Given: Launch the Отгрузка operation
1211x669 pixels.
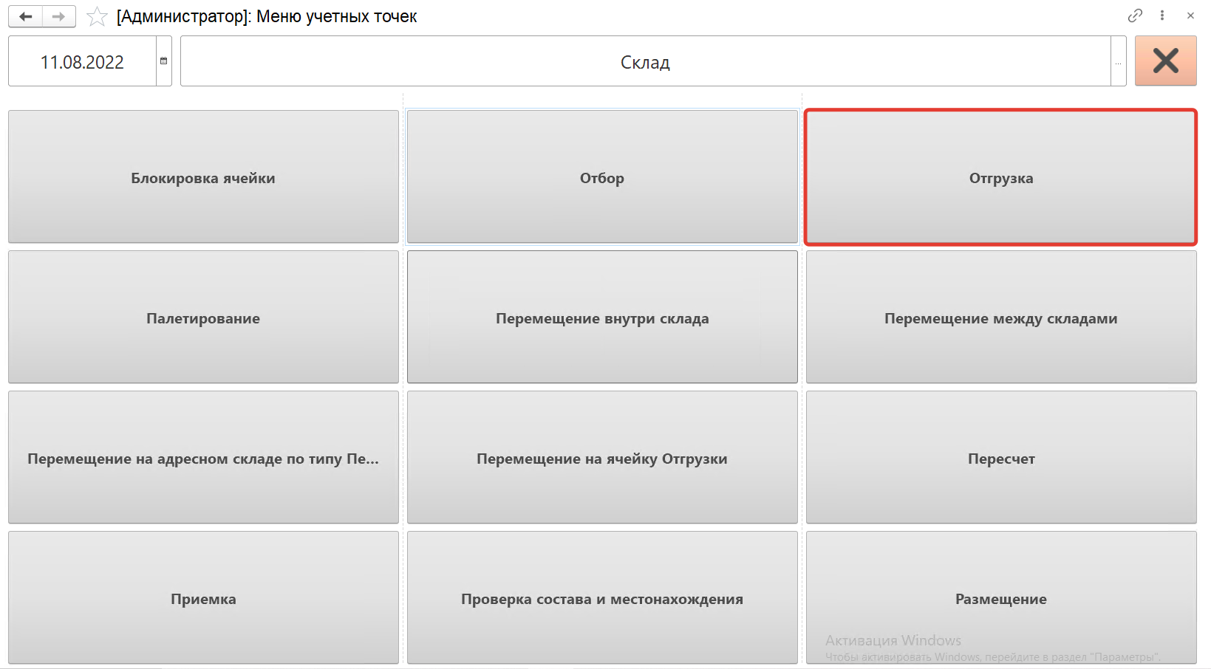Looking at the screenshot, I should pyautogui.click(x=1000, y=177).
